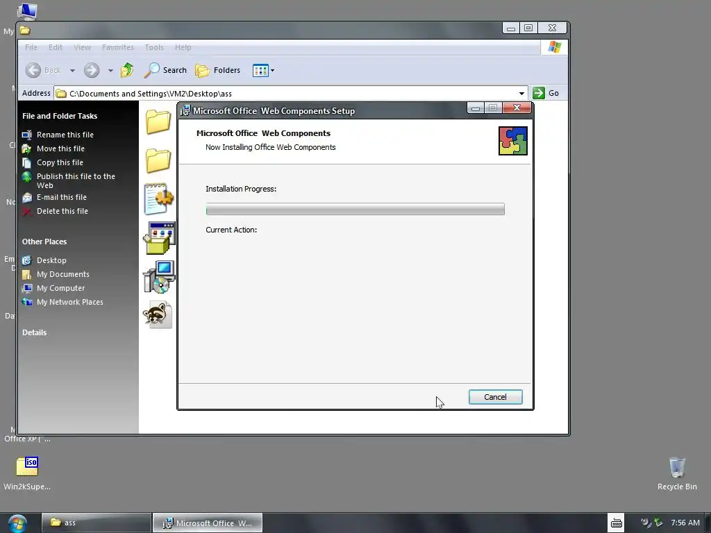
Task: Collapse the File and Folder Tasks section
Action: pyautogui.click(x=60, y=116)
